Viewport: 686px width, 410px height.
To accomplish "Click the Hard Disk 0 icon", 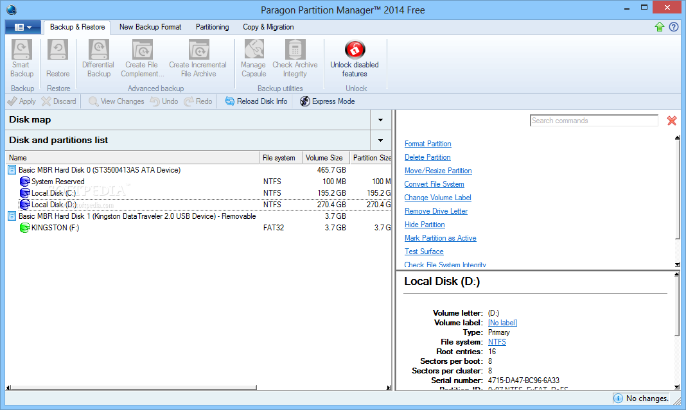I will 12,170.
